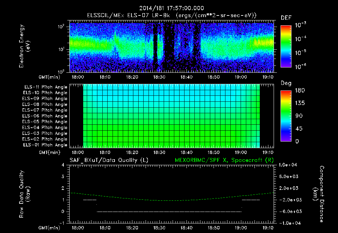338x233 pixels.
Task: Click the left axis value 0 on bottom panel
Action: (x=63, y=212)
